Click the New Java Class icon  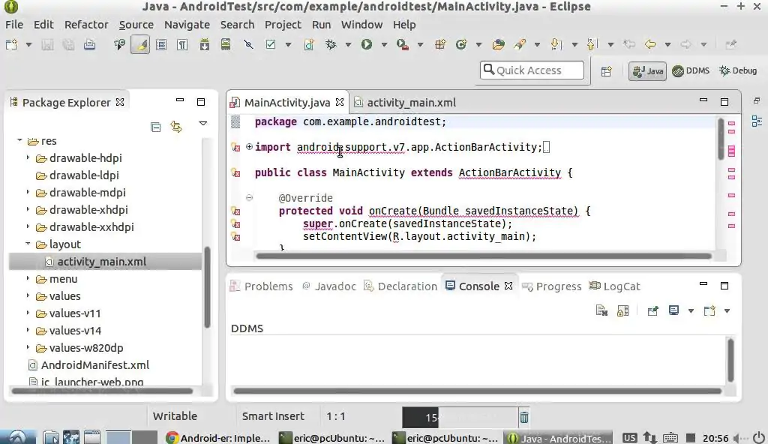pos(461,44)
